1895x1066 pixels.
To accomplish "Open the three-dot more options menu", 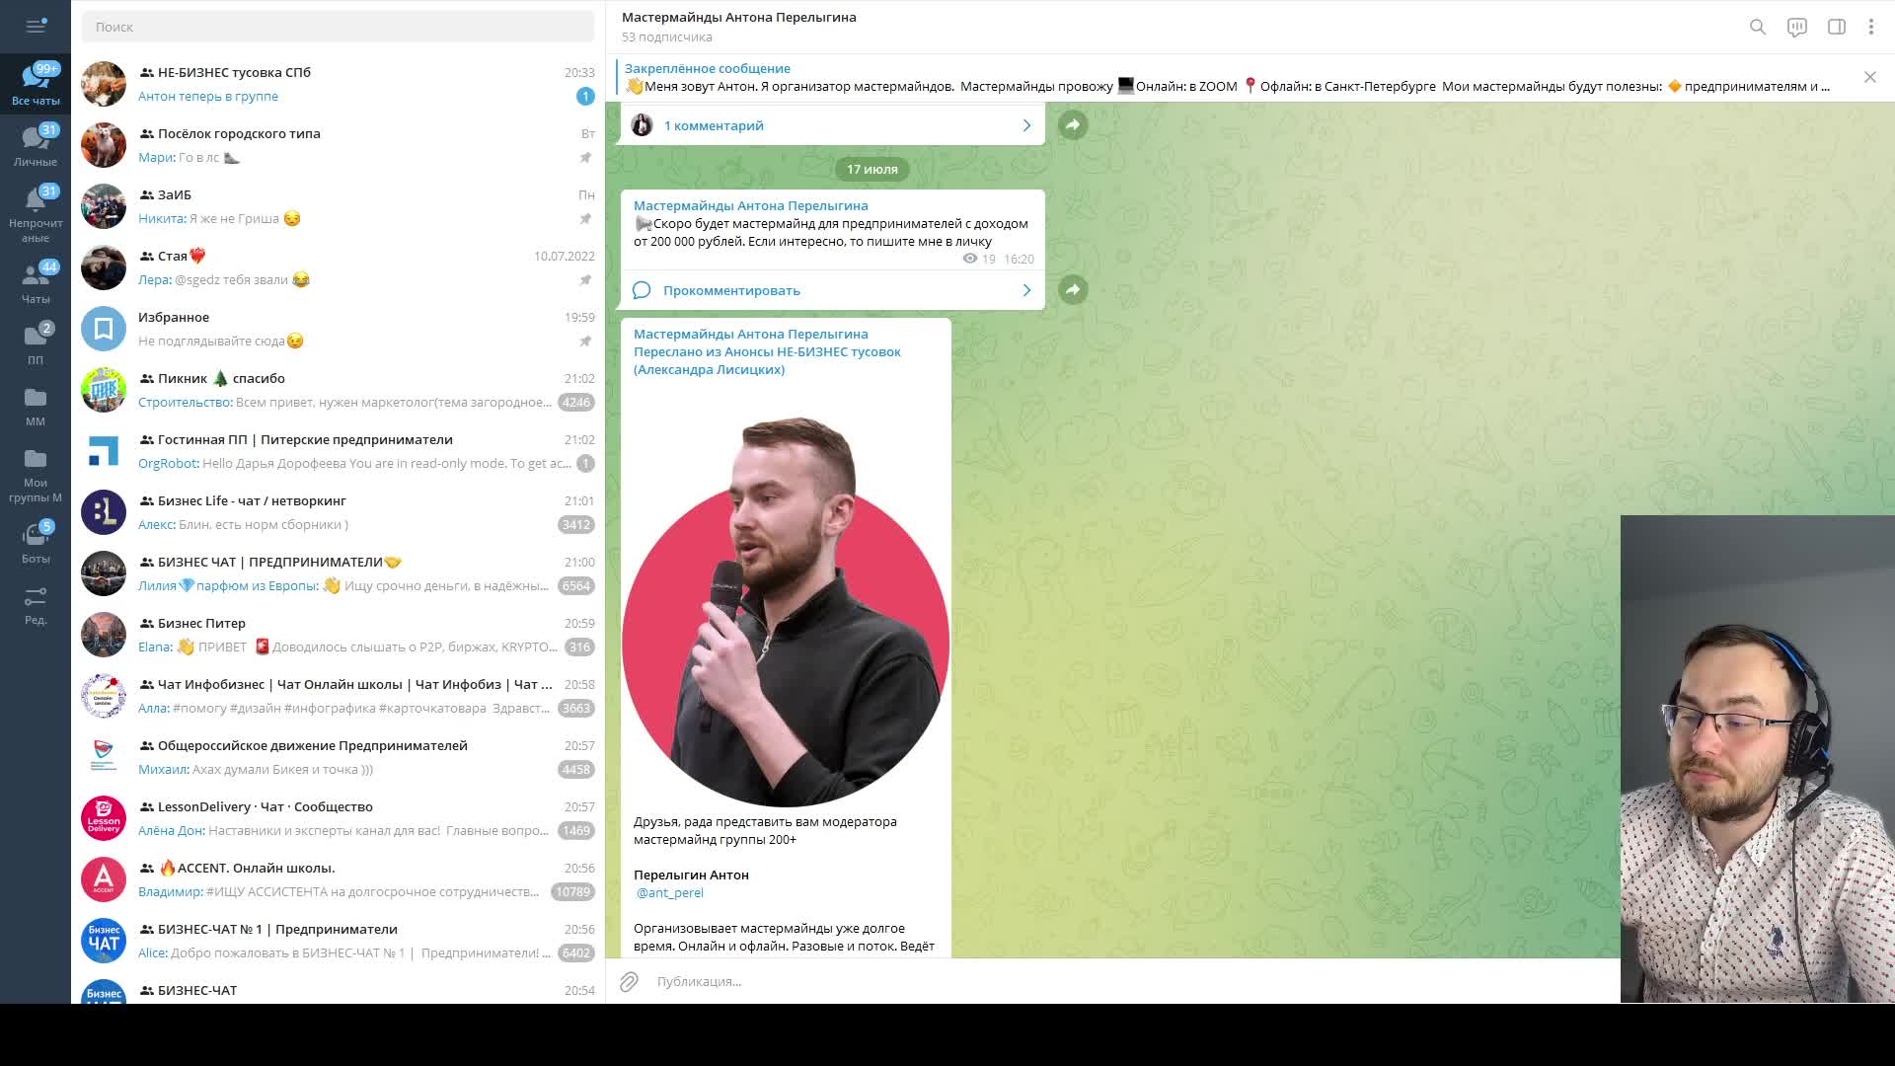I will pos(1870,27).
